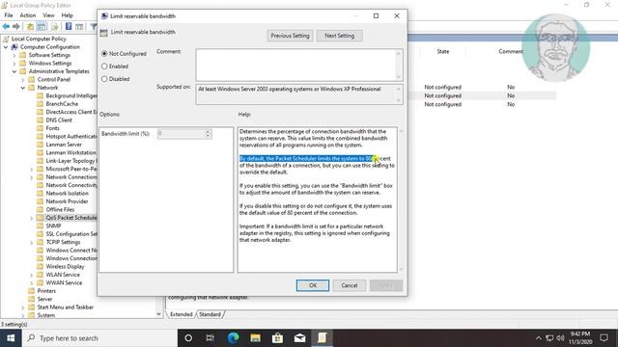Screen dimensions: 618x347
Task: Click the Next Setting button
Action: tap(339, 36)
